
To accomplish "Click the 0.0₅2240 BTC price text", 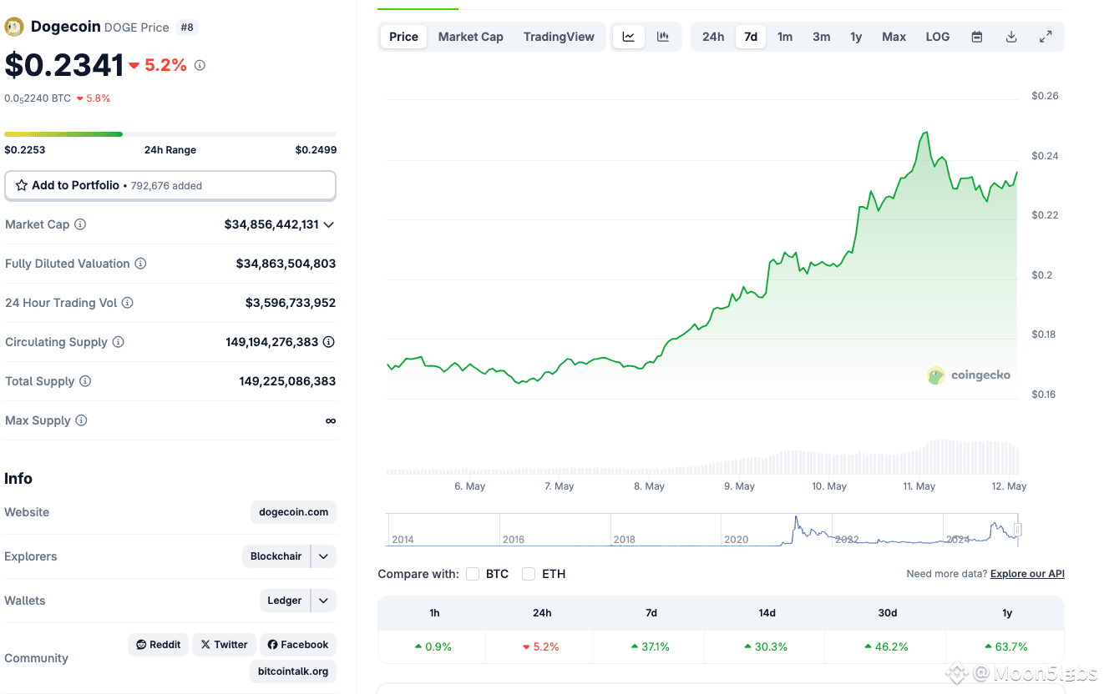I will click(x=38, y=98).
